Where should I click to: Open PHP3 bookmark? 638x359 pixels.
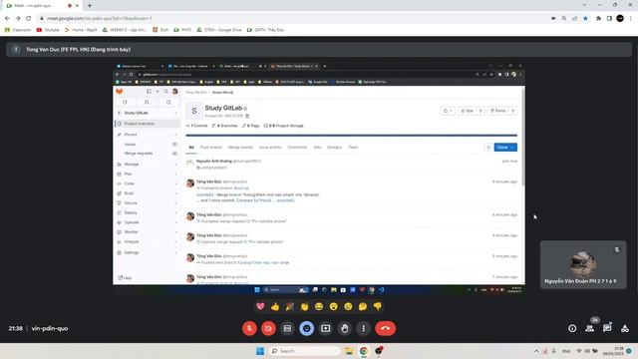click(182, 30)
